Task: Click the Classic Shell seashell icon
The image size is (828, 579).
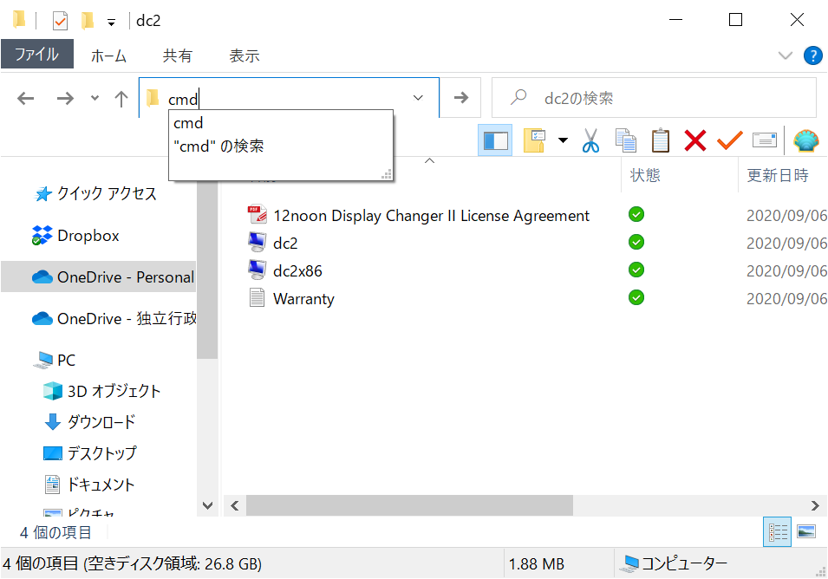Action: pyautogui.click(x=805, y=141)
